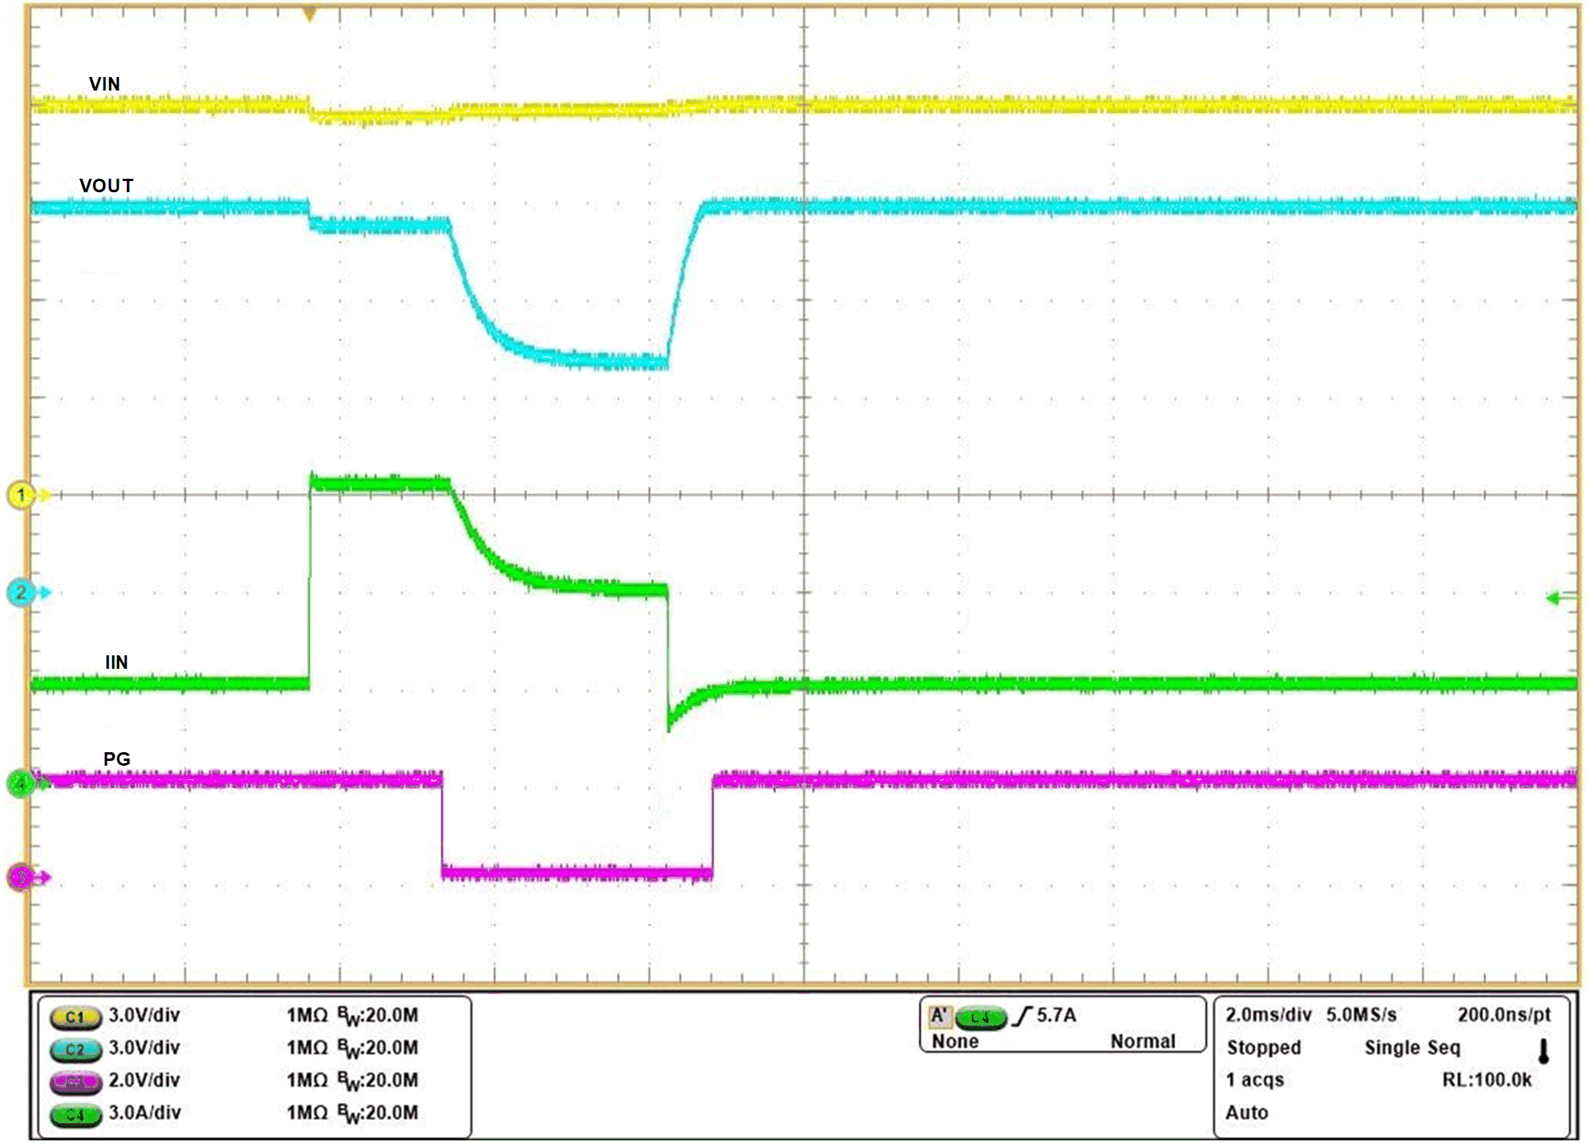The width and height of the screenshot is (1588, 1143).
Task: Click C1 bandwidth BW:20.0M value
Action: click(377, 1016)
